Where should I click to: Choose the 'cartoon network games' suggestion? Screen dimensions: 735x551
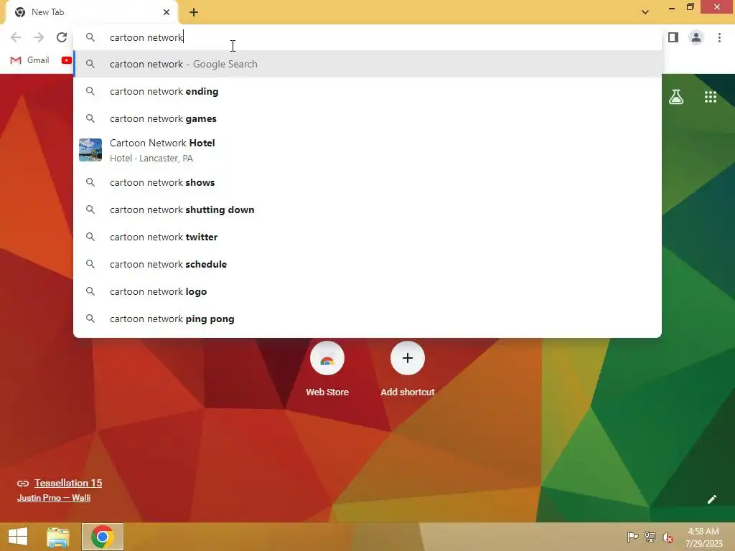[367, 118]
